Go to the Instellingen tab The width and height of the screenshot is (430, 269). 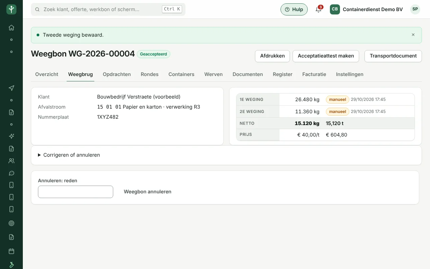[350, 74]
